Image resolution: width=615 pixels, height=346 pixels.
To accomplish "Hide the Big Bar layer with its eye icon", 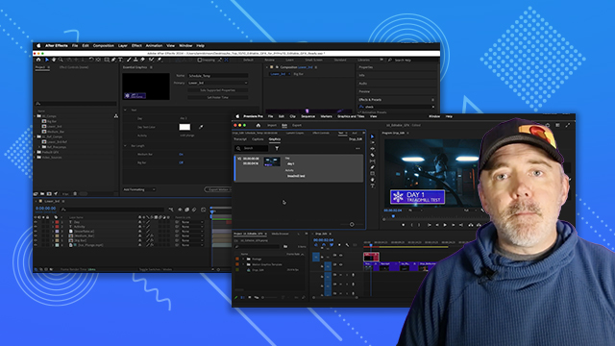I will [36, 240].
